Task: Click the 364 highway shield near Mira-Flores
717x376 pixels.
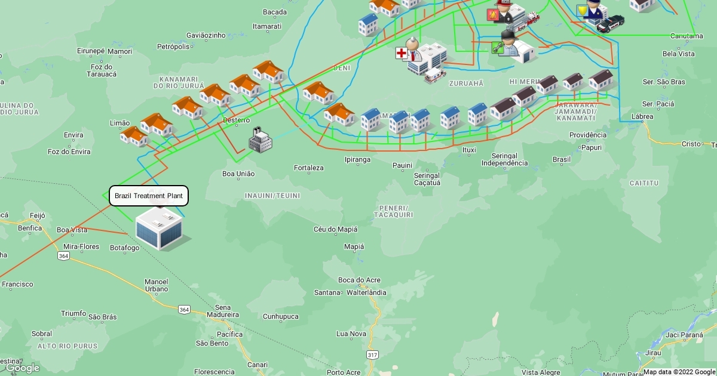Action: (x=64, y=255)
